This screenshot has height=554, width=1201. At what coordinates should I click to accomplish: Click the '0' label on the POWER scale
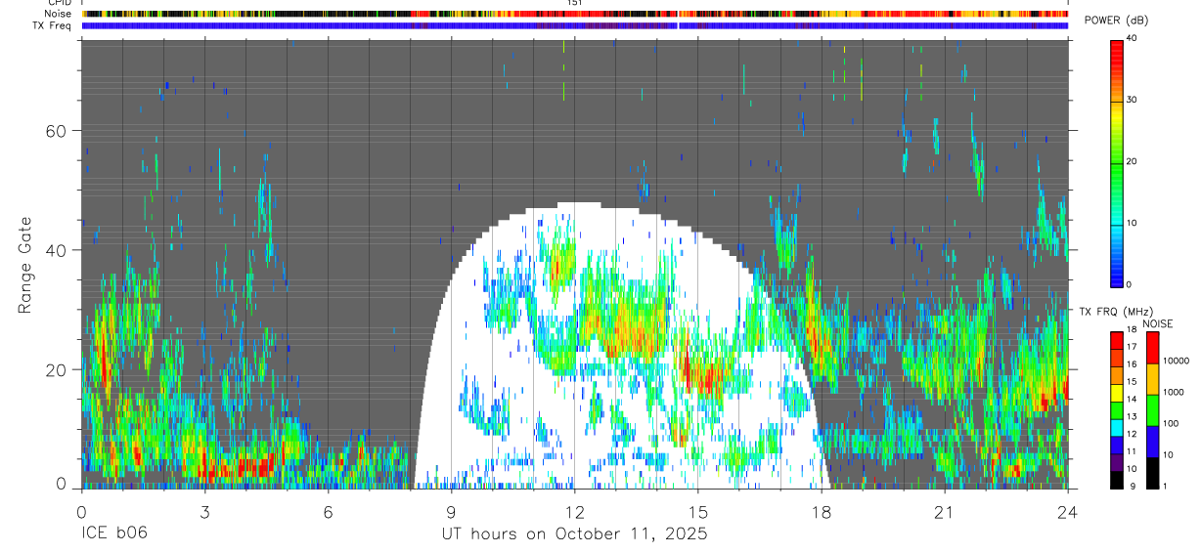(1129, 284)
